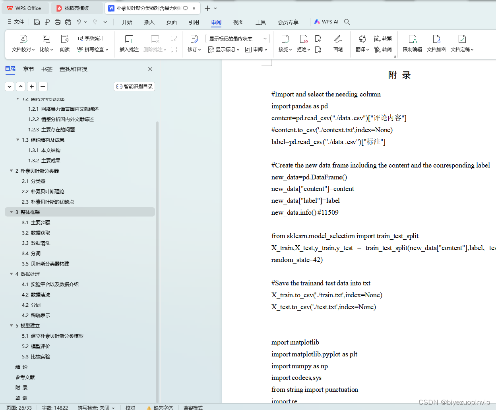Convert text with 转简 to simplified
Image resolution: width=496 pixels, height=410 pixels.
click(x=383, y=50)
